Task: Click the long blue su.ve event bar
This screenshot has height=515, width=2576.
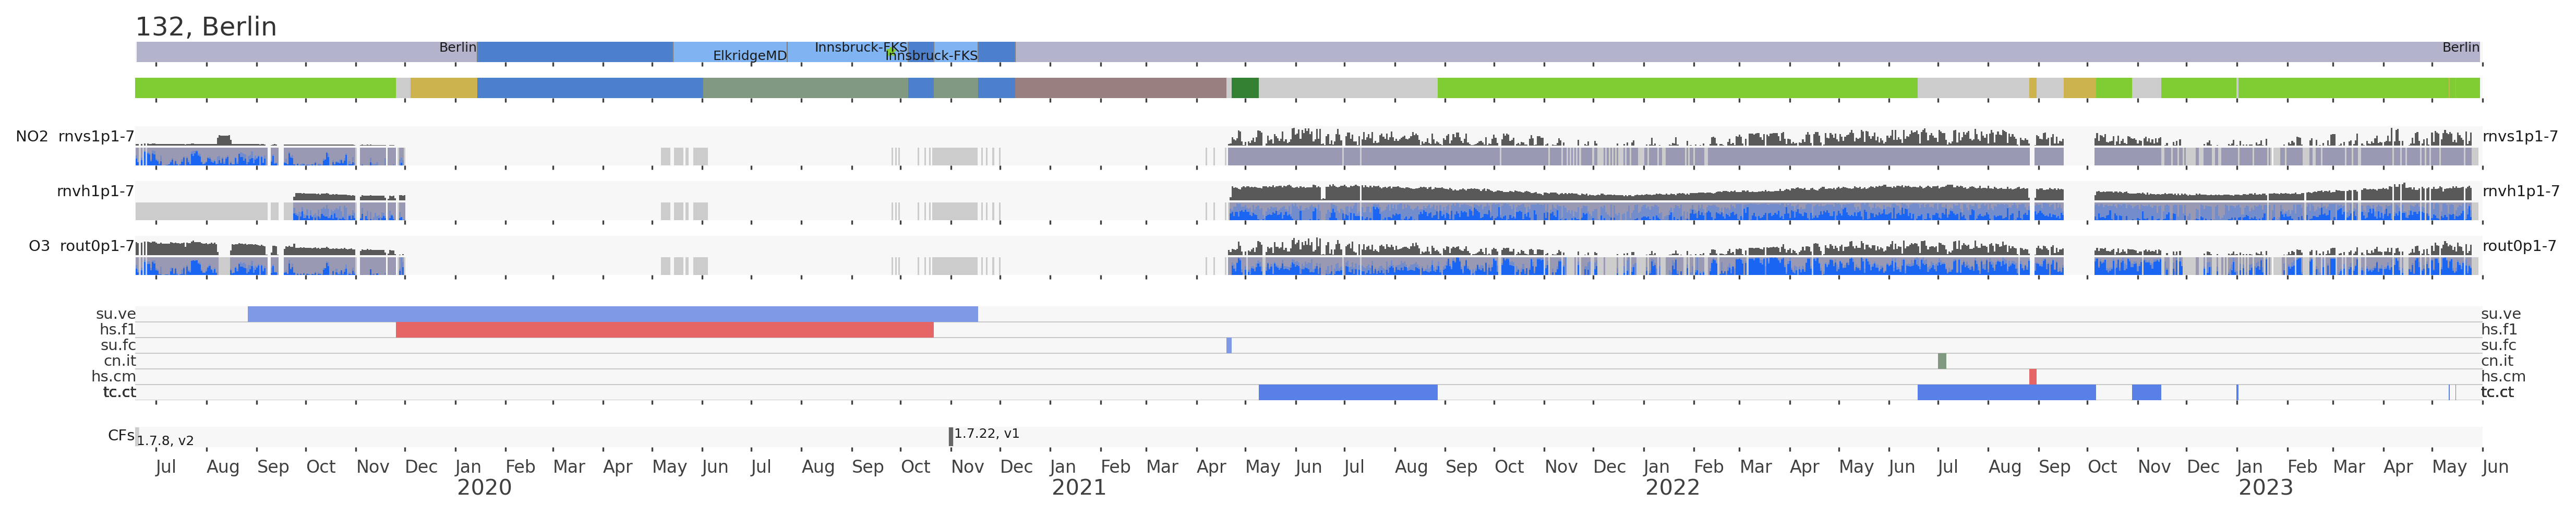Action: [x=612, y=314]
